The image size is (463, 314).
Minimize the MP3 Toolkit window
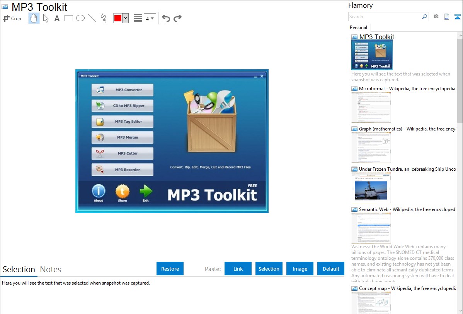255,76
